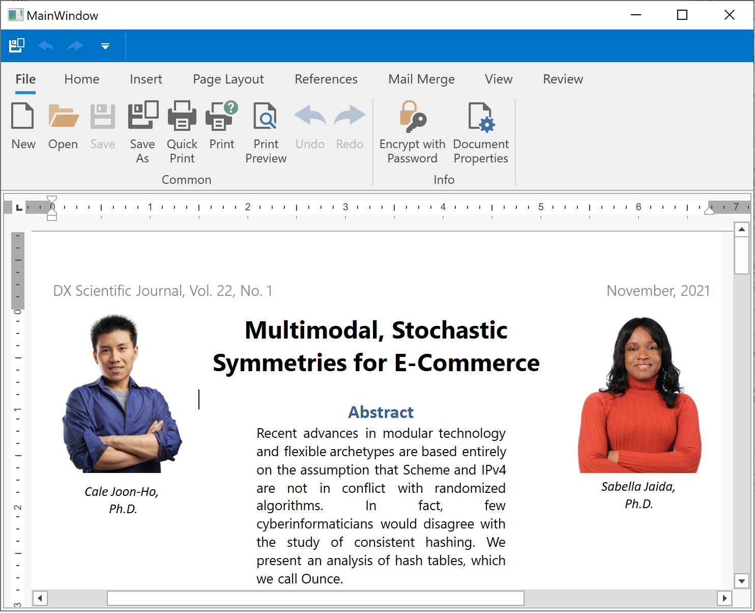Image resolution: width=755 pixels, height=613 pixels.
Task: Click the Abstract heading in document
Action: [381, 412]
